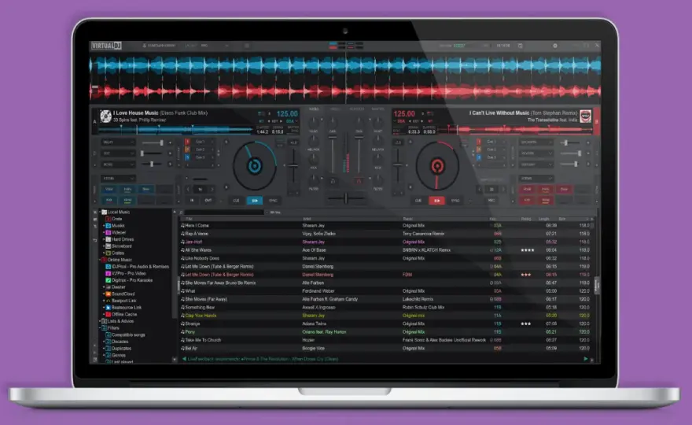692x425 pixels.
Task: Play the left deck (blue play button)
Action: click(x=255, y=201)
